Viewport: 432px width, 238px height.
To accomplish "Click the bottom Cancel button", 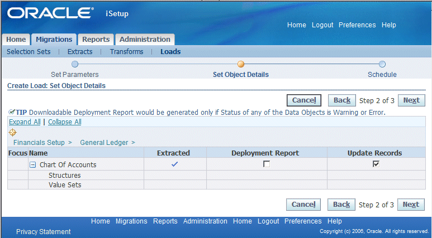I will click(303, 205).
